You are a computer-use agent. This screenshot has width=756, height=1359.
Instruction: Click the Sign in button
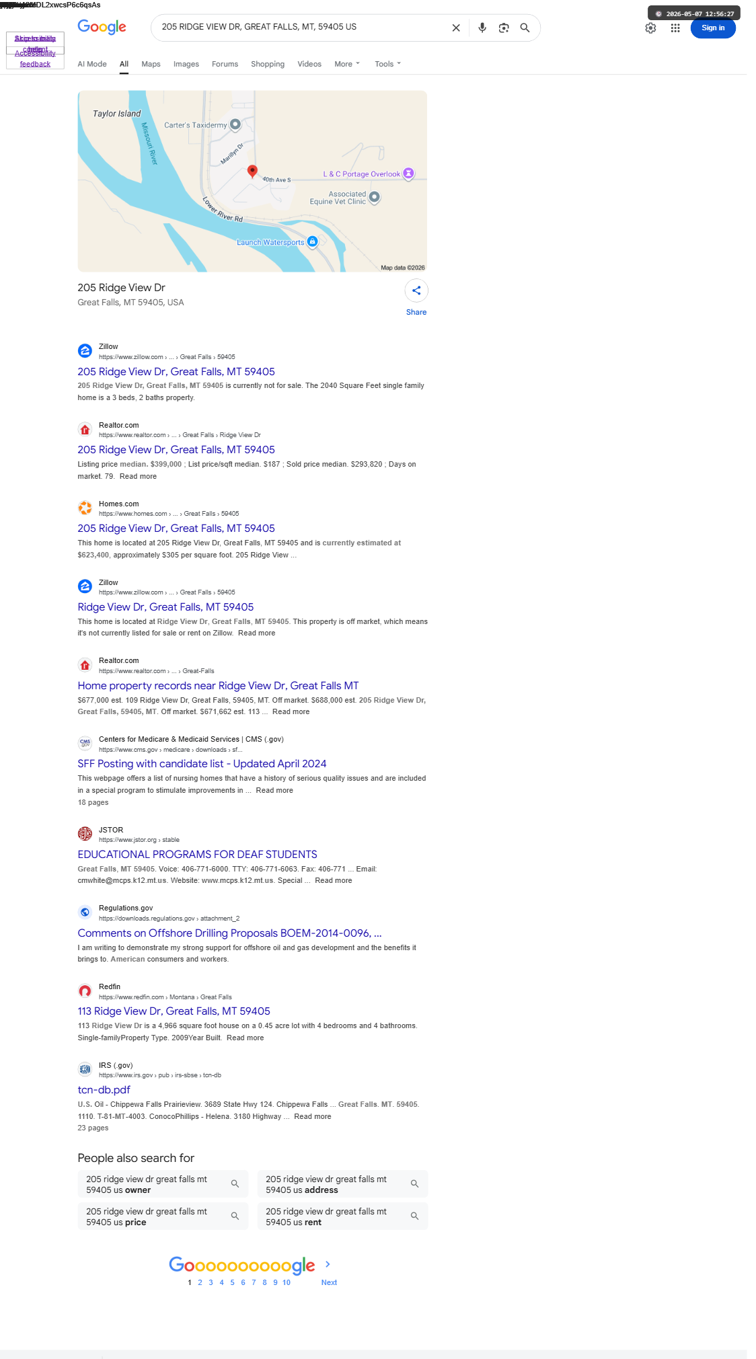713,28
